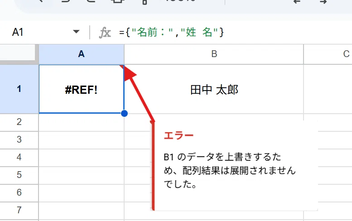Select column C header
The height and width of the screenshot is (221, 352).
click(x=328, y=54)
